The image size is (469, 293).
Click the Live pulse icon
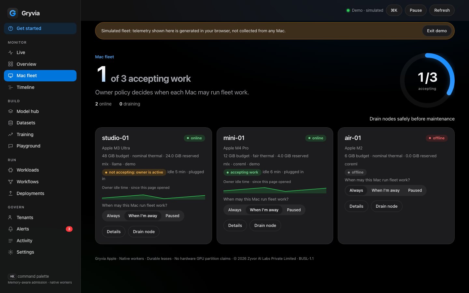coord(11,52)
